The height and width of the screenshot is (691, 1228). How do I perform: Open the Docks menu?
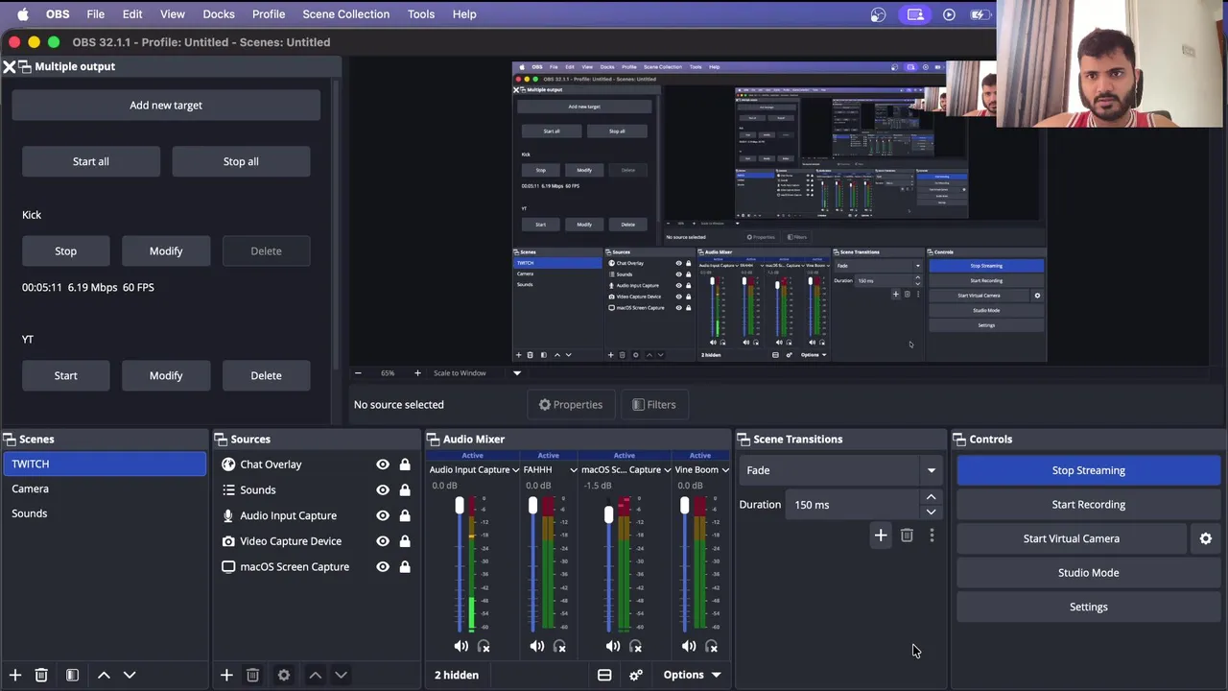(x=219, y=14)
